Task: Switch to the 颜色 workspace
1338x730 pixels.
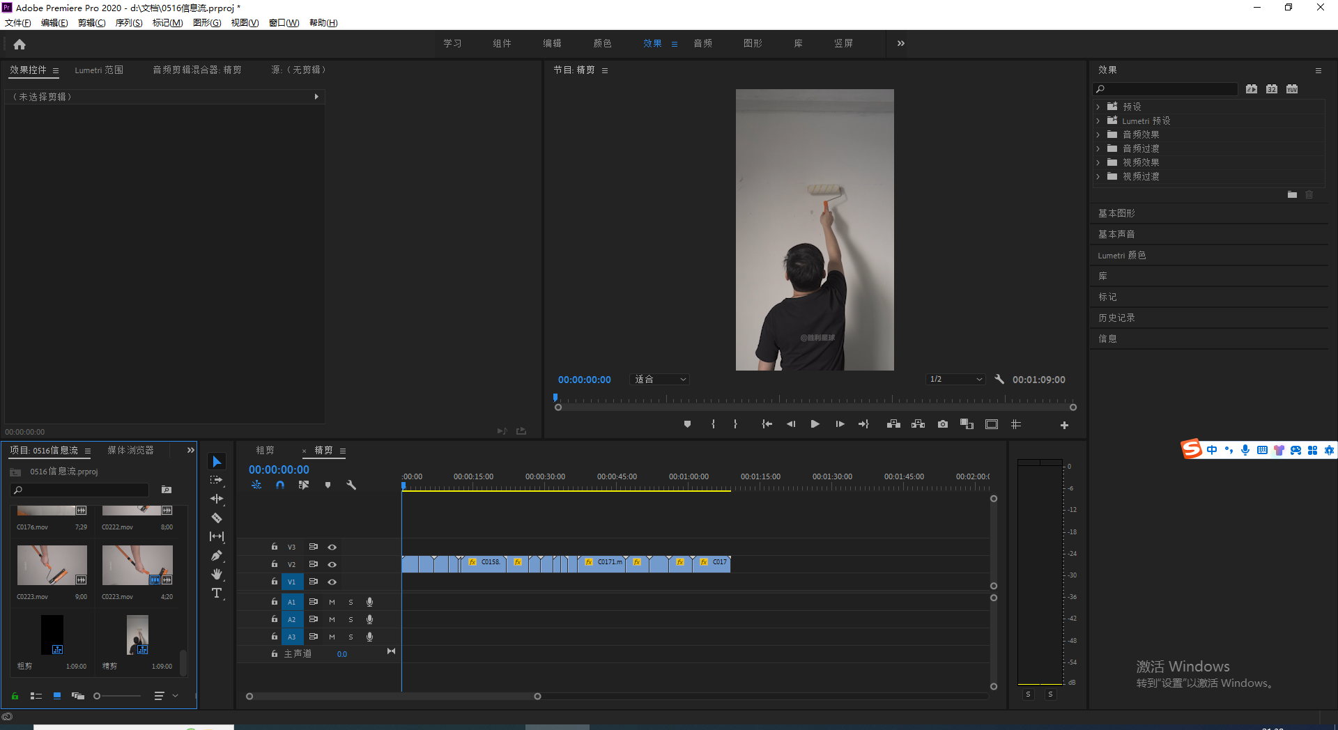Action: (x=602, y=43)
